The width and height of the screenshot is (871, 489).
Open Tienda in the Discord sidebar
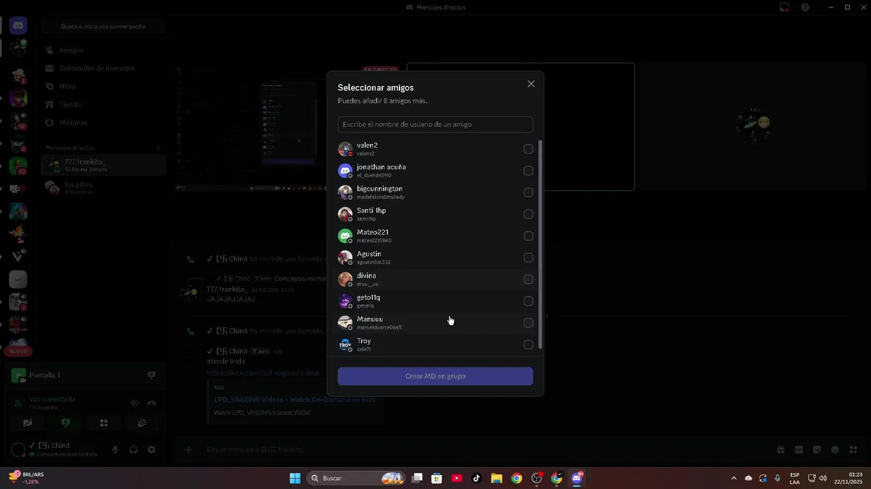tap(103, 105)
